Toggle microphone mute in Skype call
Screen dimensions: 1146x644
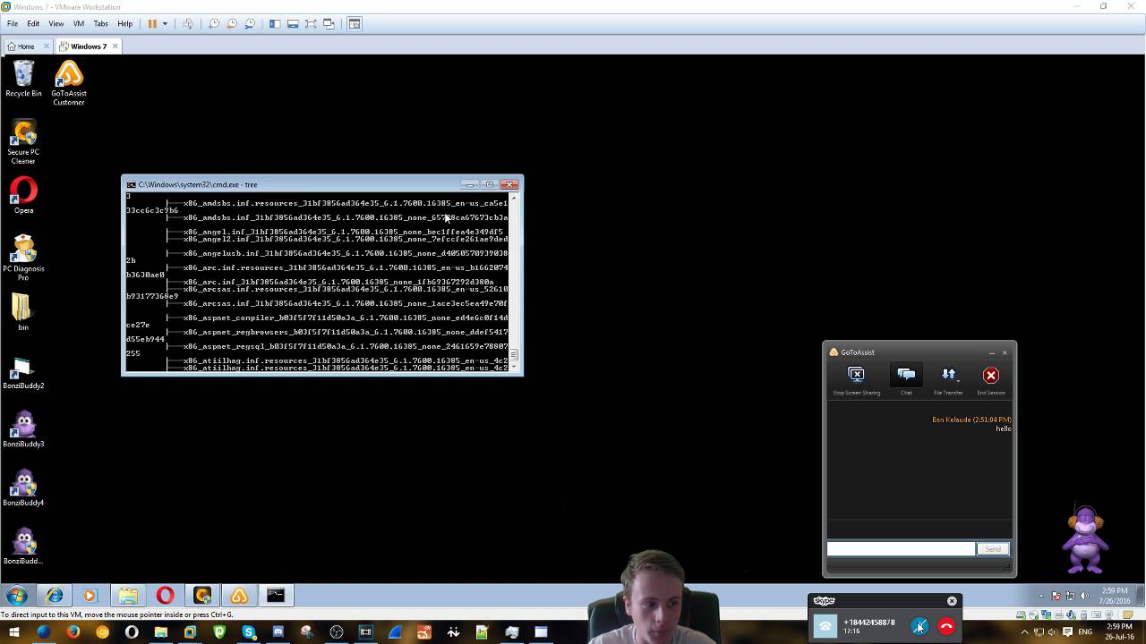tap(919, 626)
